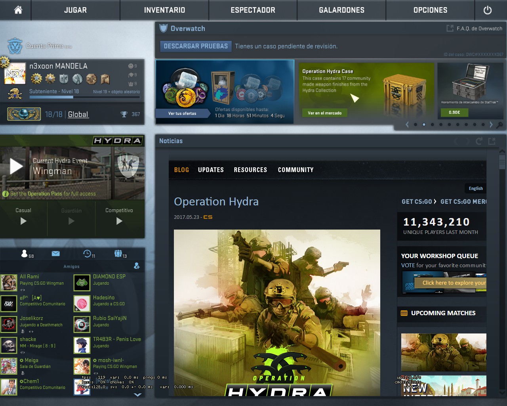This screenshot has height=406, width=507.
Task: Click the Guardián play arrow
Action: [x=71, y=221]
